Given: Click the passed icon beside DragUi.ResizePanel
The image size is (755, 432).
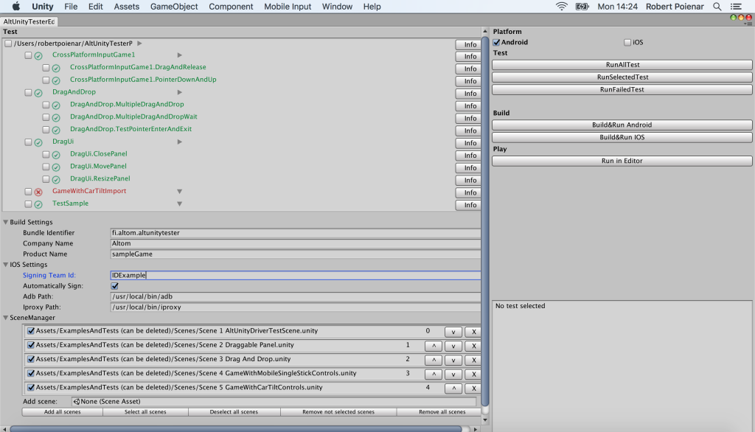Looking at the screenshot, I should click(56, 179).
